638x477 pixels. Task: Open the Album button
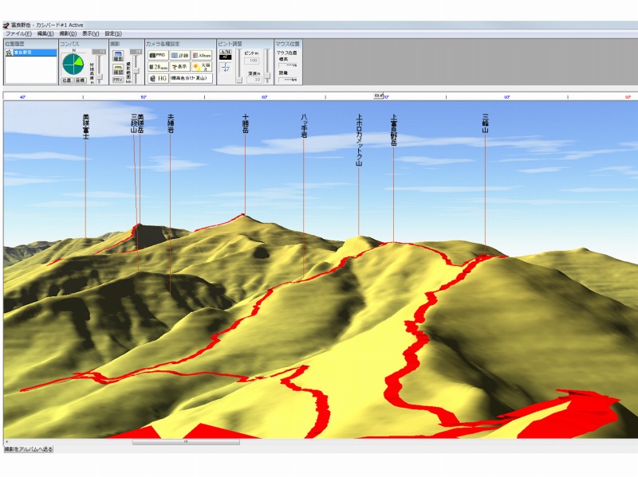[203, 55]
